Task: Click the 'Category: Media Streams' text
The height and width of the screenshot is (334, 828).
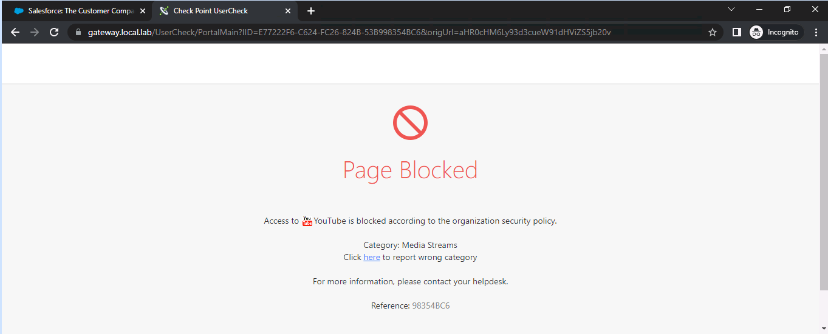Action: [411, 245]
